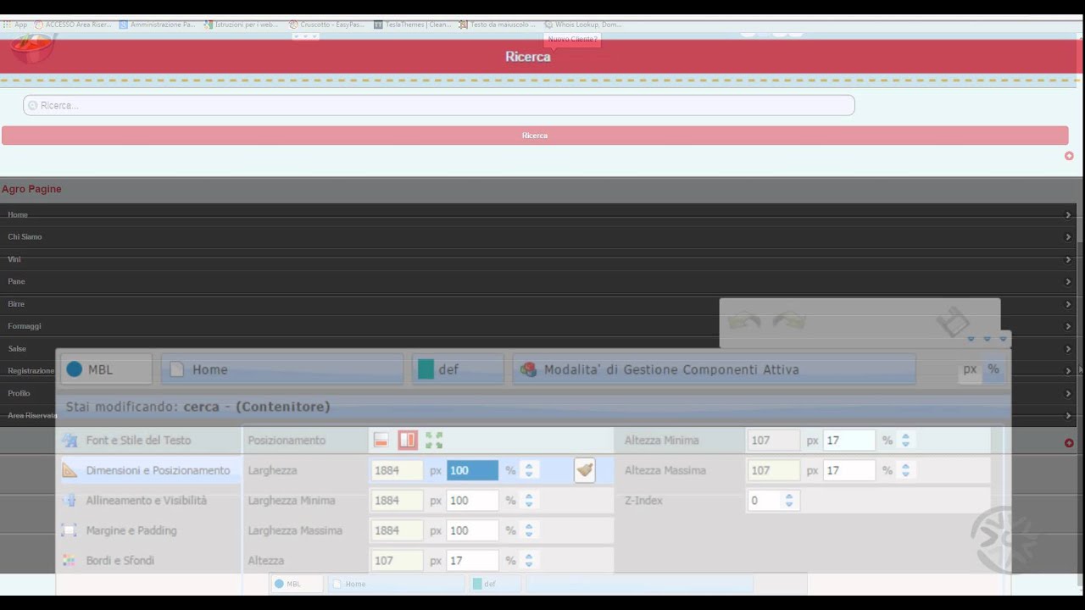This screenshot has width=1085, height=610.
Task: Click the Ricerca search text field
Action: pos(438,105)
